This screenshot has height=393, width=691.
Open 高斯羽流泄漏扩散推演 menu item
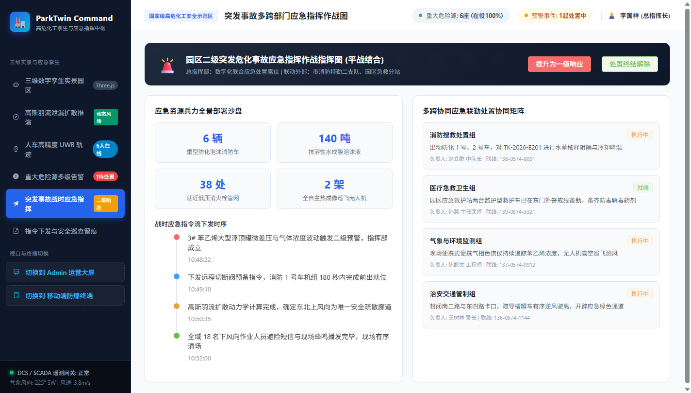pyautogui.click(x=65, y=117)
